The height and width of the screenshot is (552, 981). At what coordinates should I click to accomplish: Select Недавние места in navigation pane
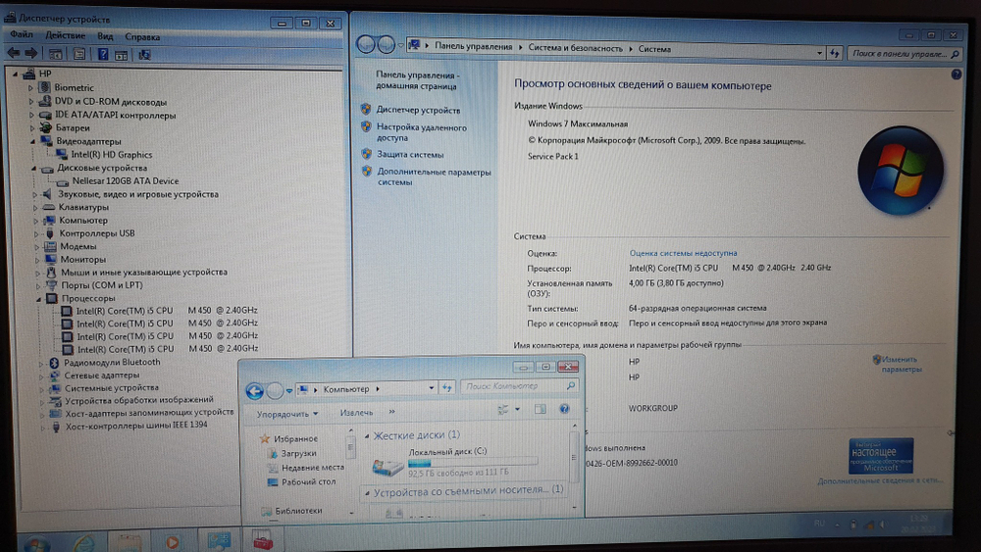[x=312, y=467]
